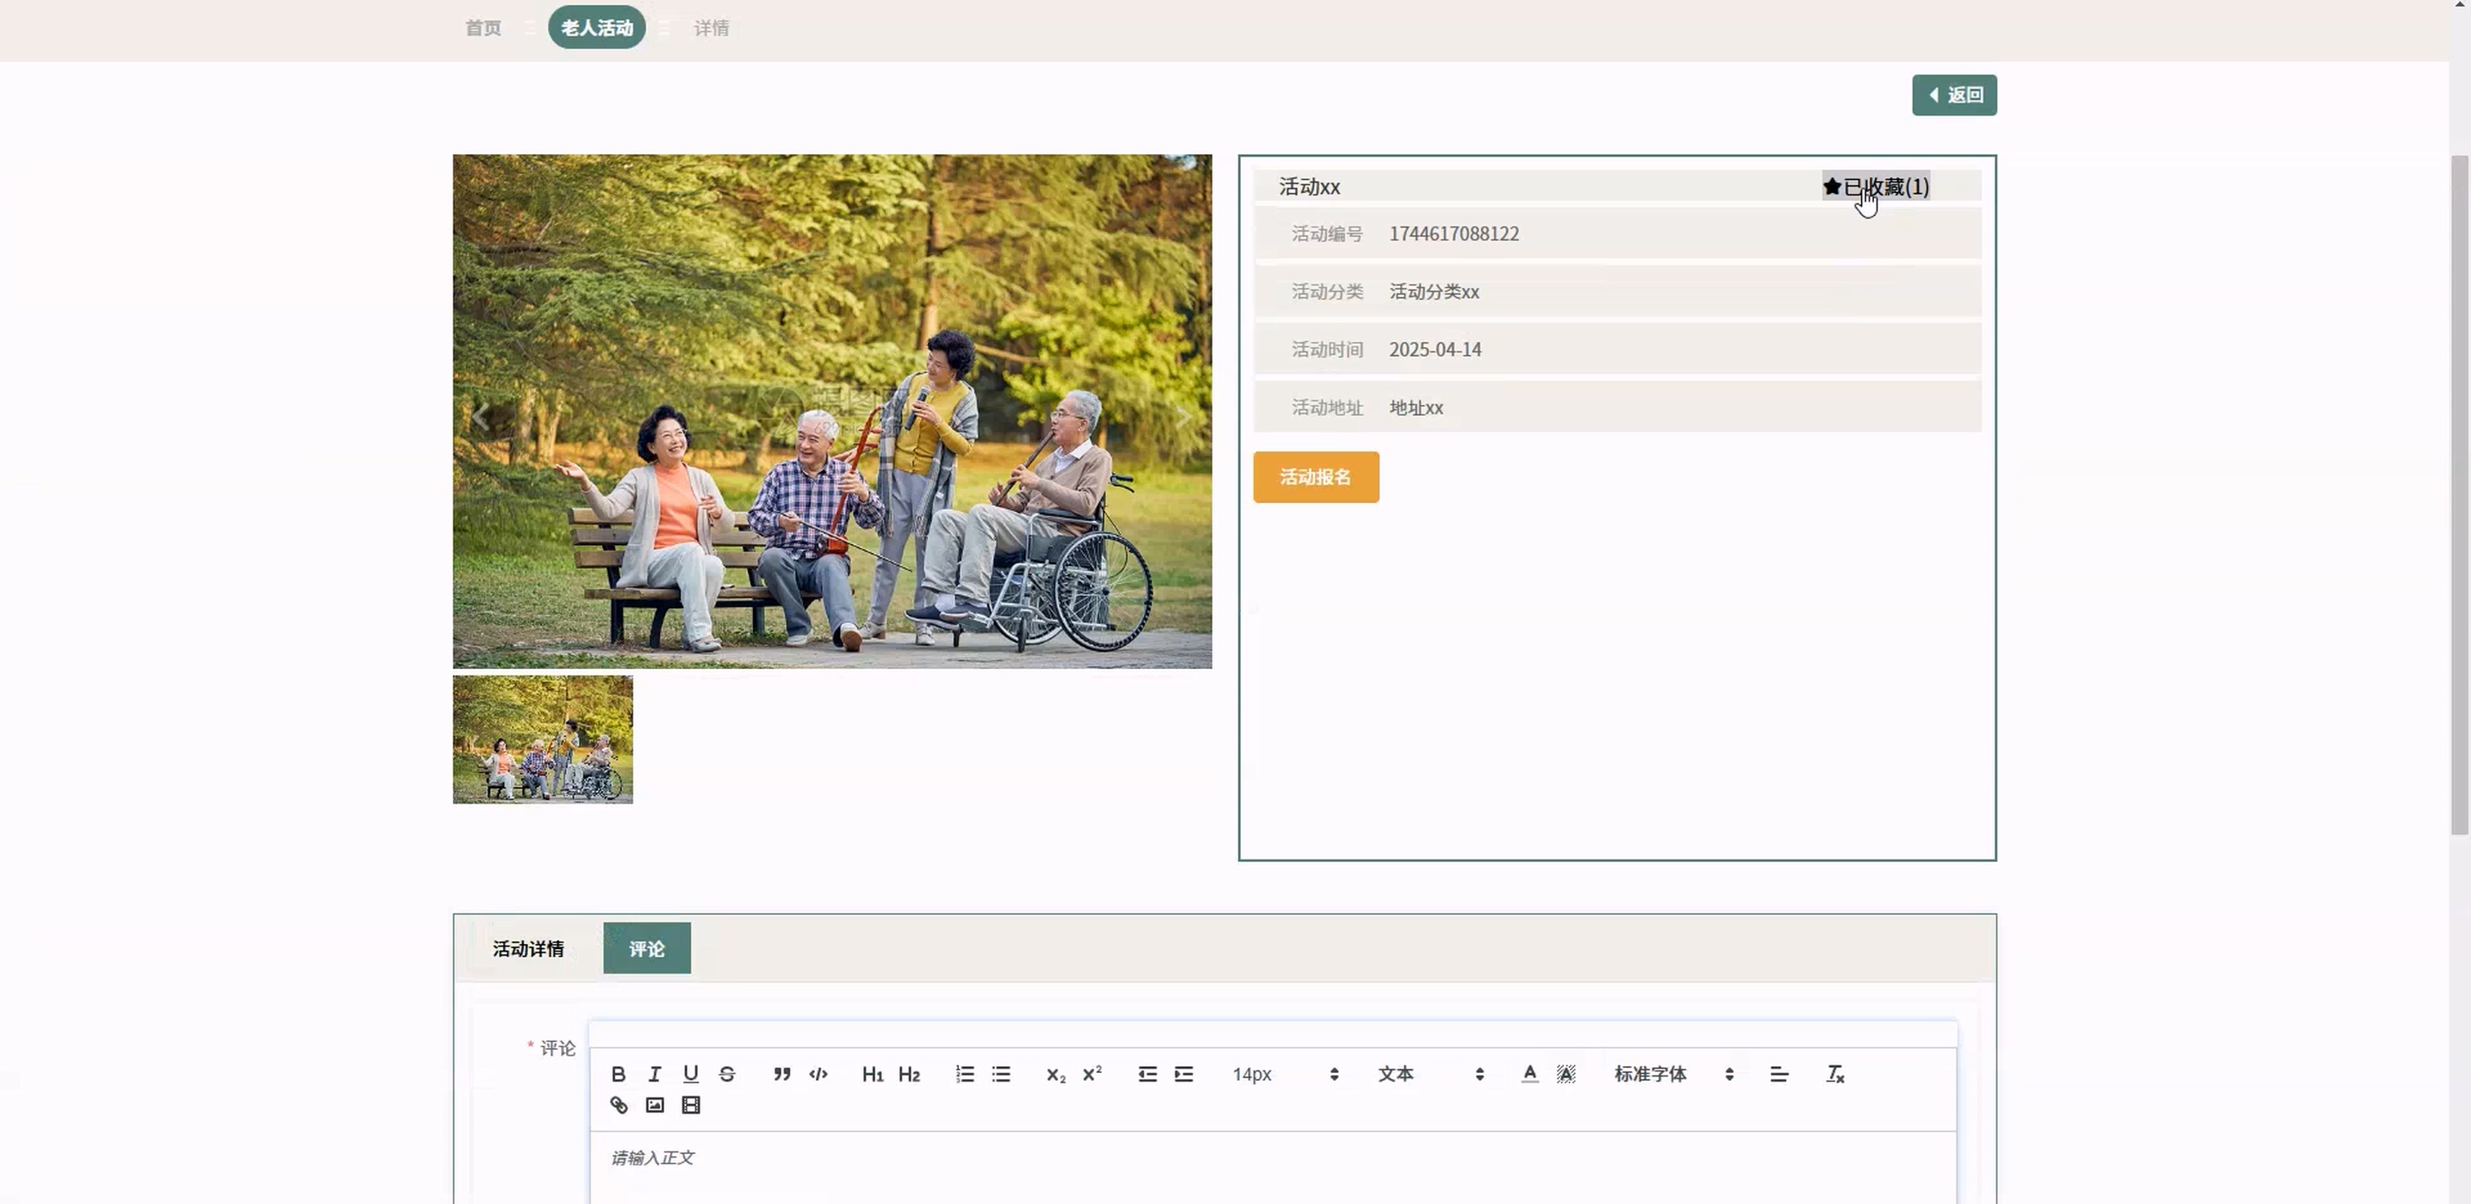
Task: Insert a blockquote in the comment
Action: coord(781,1075)
